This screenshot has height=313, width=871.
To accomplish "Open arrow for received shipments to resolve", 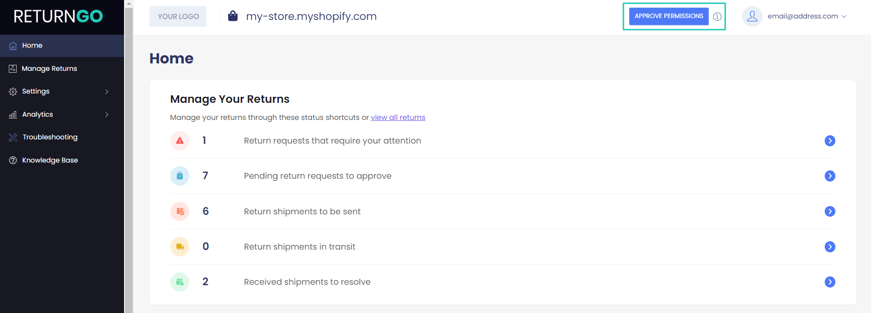I will coord(830,282).
